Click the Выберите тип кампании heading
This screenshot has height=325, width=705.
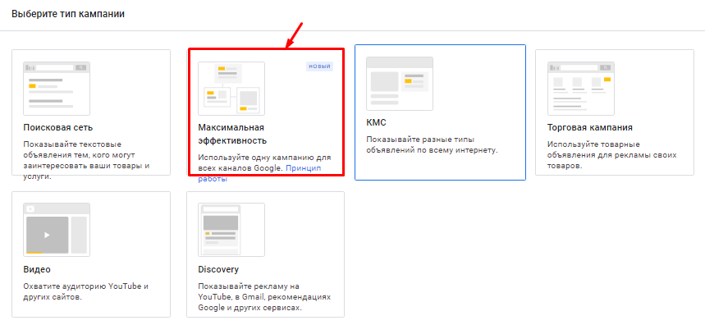pos(68,14)
